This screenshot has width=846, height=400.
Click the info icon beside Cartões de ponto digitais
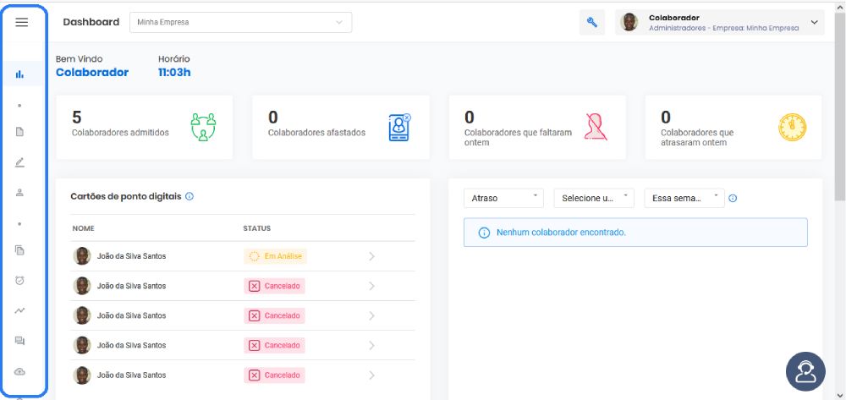click(x=190, y=197)
